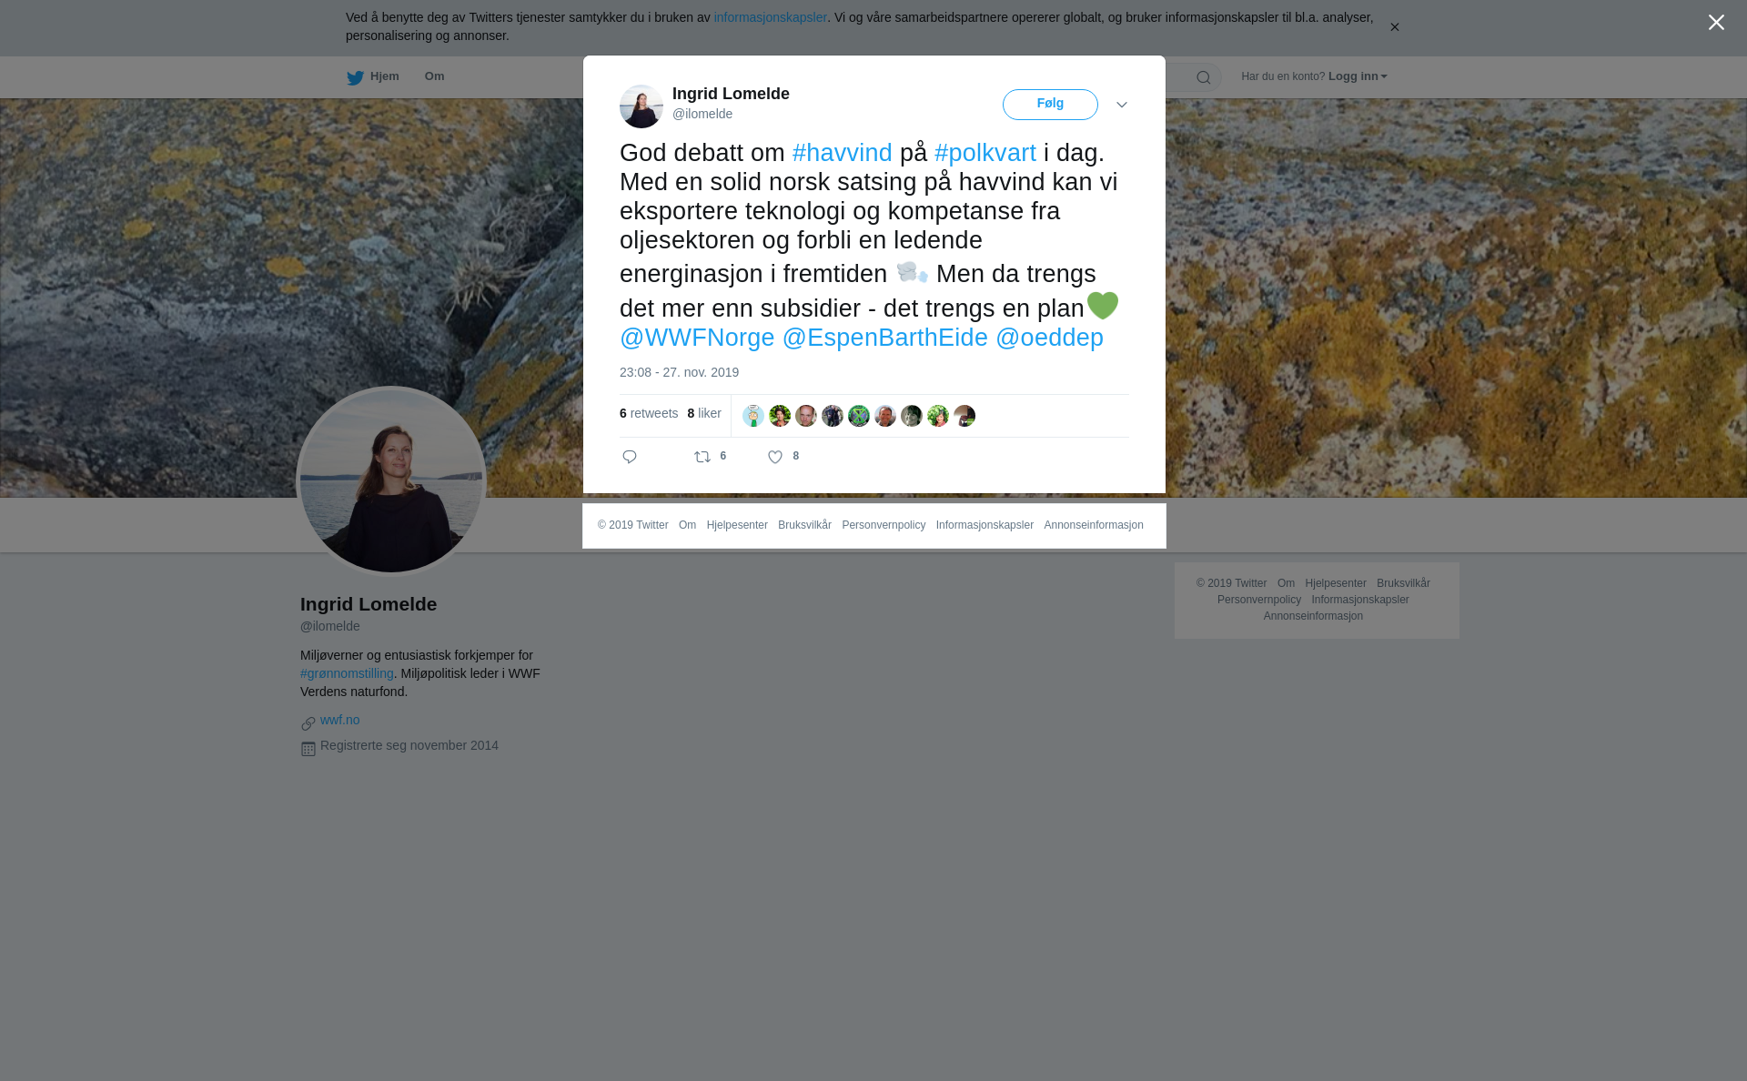Open the #havvind hashtag link

pos(843,153)
